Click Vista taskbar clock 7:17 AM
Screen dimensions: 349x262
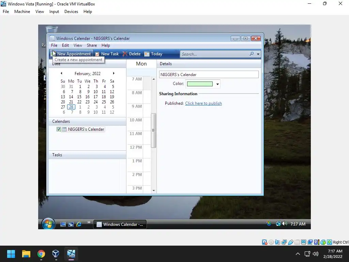point(298,224)
